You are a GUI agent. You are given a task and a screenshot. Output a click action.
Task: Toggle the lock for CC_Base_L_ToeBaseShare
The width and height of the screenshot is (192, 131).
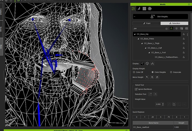coord(184,57)
